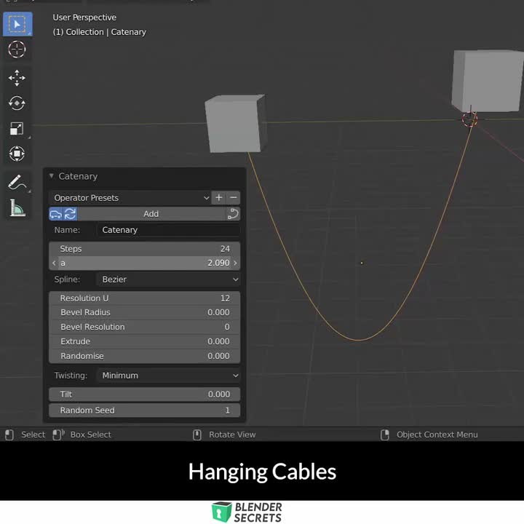Click the 3D cursor crosshair in viewport
This screenshot has width=524, height=524.
pyautogui.click(x=469, y=119)
